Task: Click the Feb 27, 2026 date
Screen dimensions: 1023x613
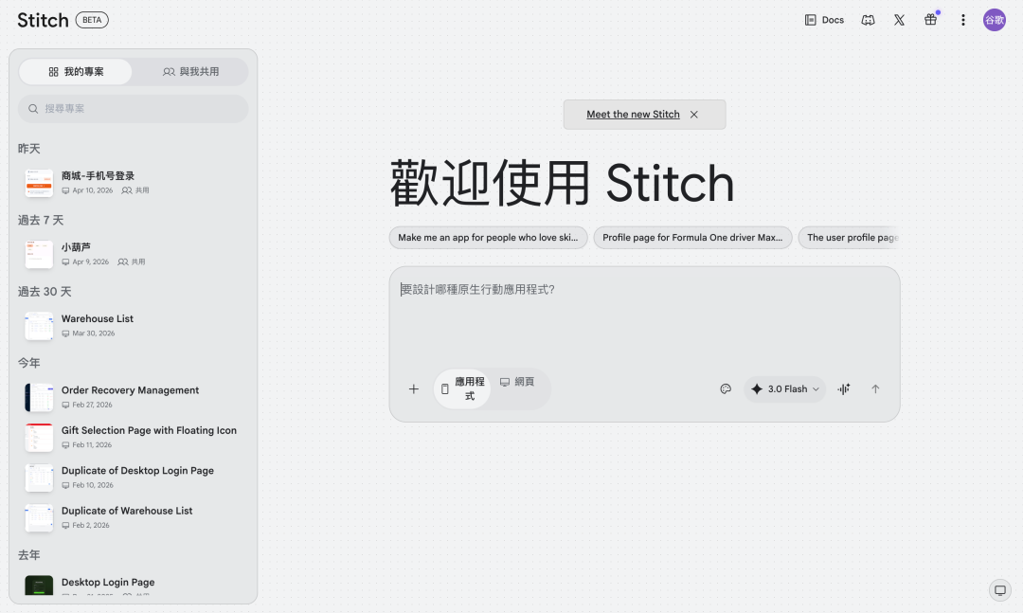Action: 92,405
